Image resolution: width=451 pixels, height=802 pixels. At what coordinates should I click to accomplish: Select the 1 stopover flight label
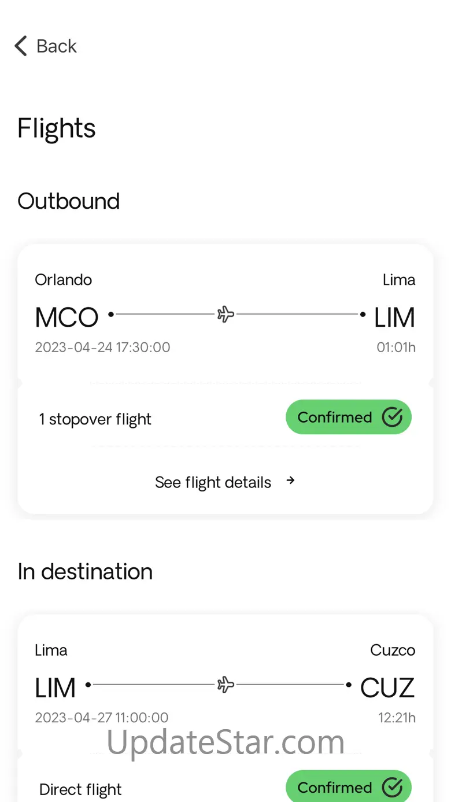[x=95, y=419]
